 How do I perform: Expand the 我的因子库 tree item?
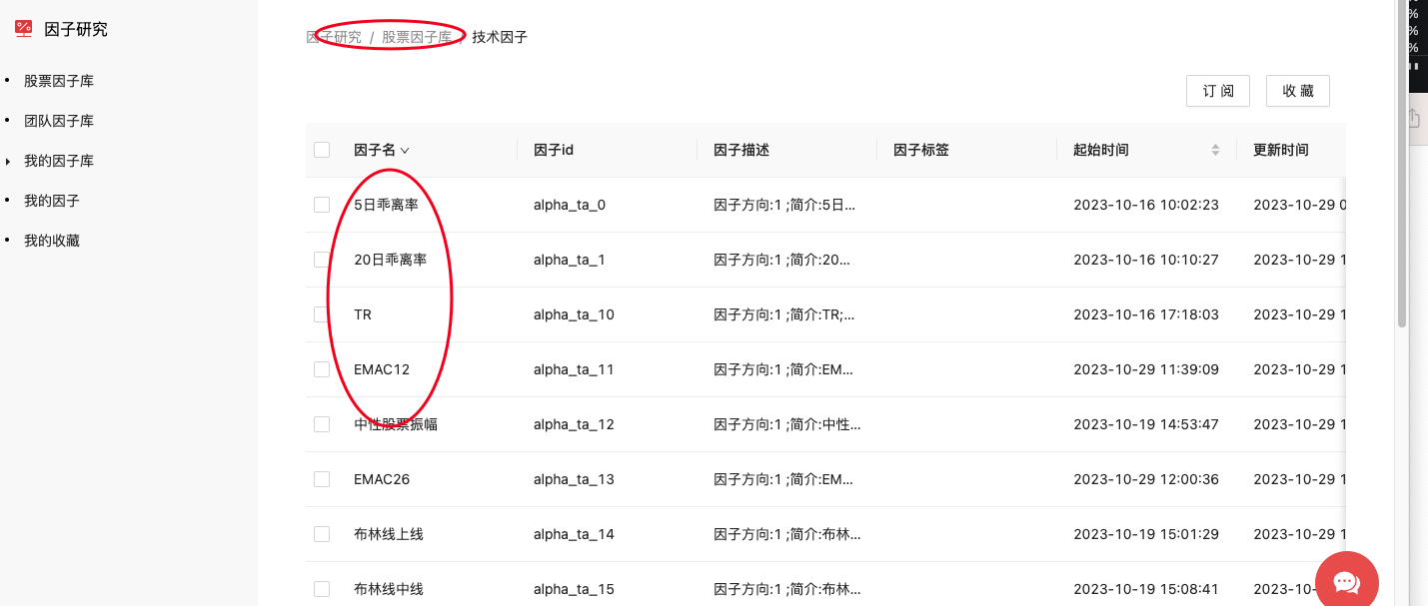click(8, 161)
